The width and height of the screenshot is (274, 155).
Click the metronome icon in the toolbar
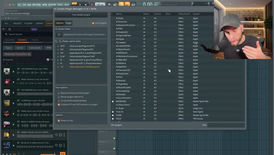(x=109, y=4)
